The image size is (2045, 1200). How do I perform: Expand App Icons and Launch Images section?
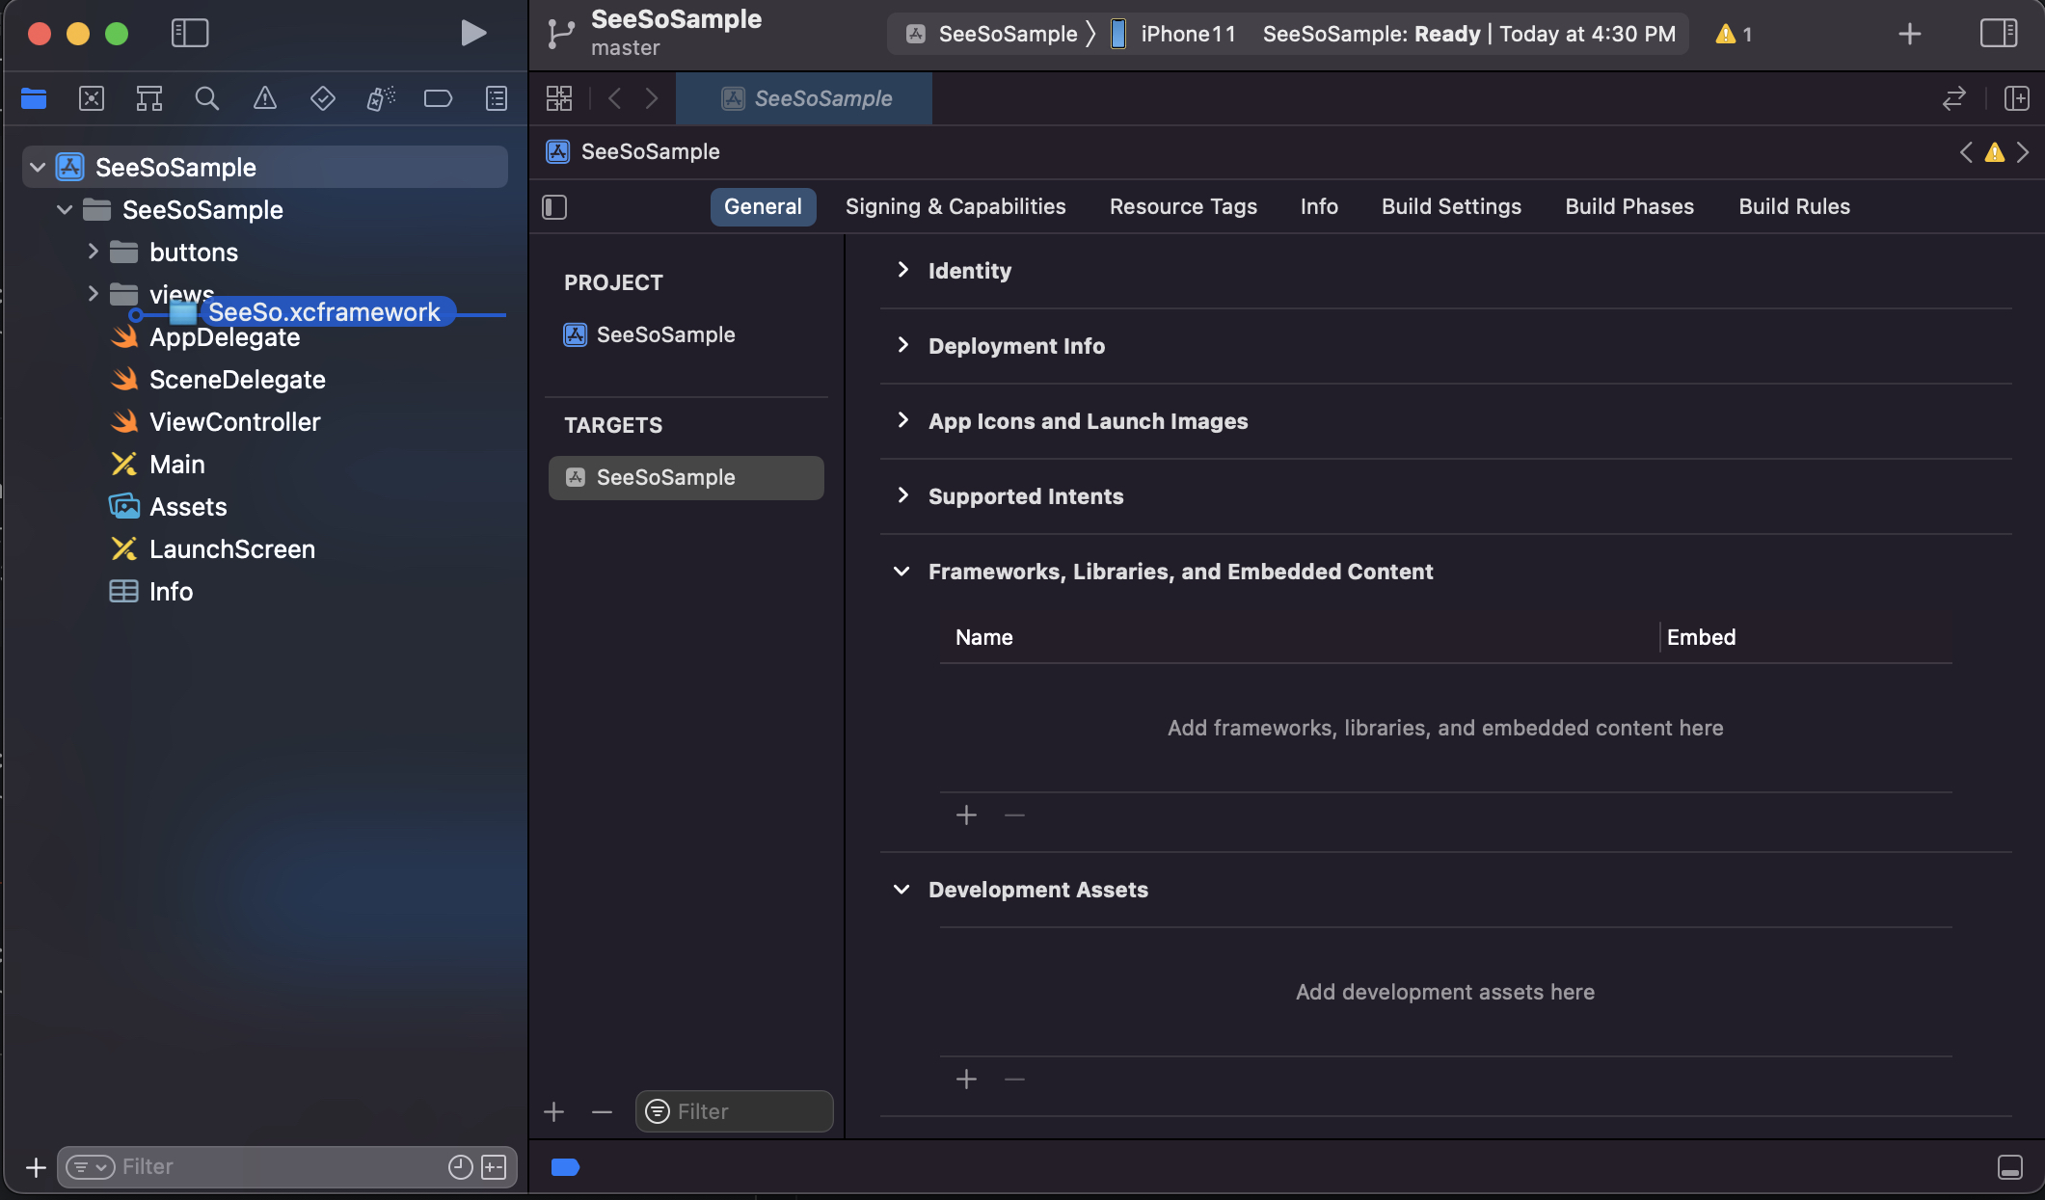click(x=902, y=420)
